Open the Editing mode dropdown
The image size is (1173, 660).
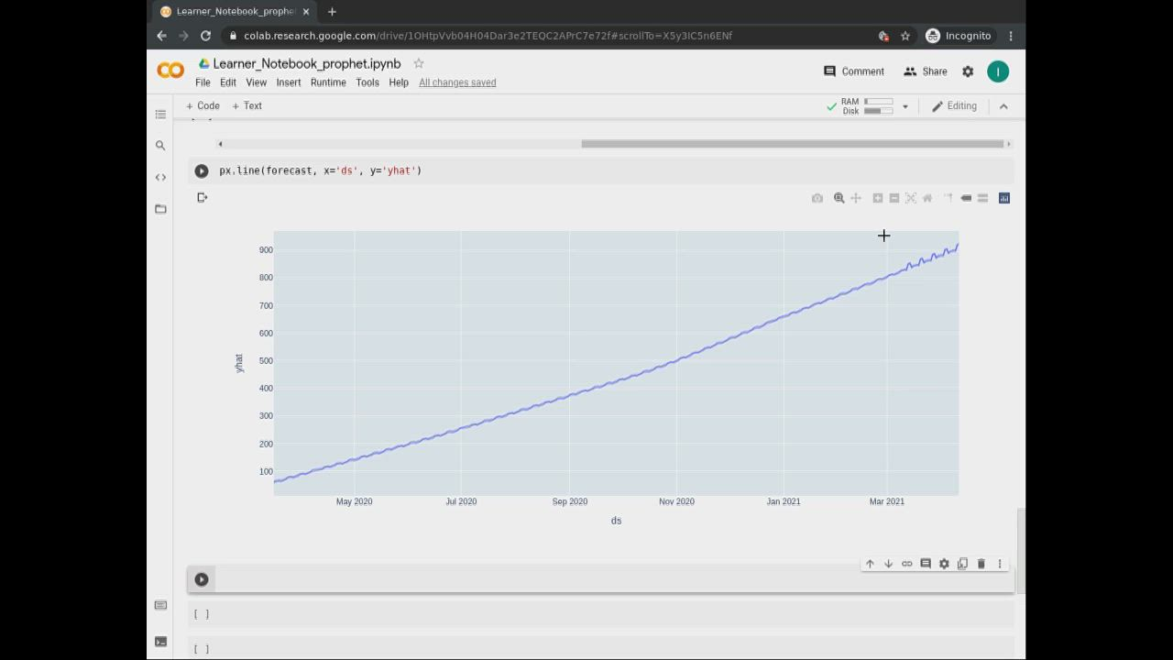coord(955,106)
